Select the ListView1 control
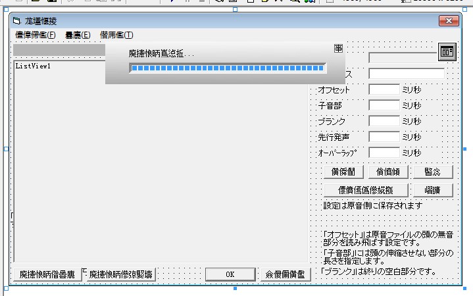Screen dimensions: 473x296 point(161,161)
